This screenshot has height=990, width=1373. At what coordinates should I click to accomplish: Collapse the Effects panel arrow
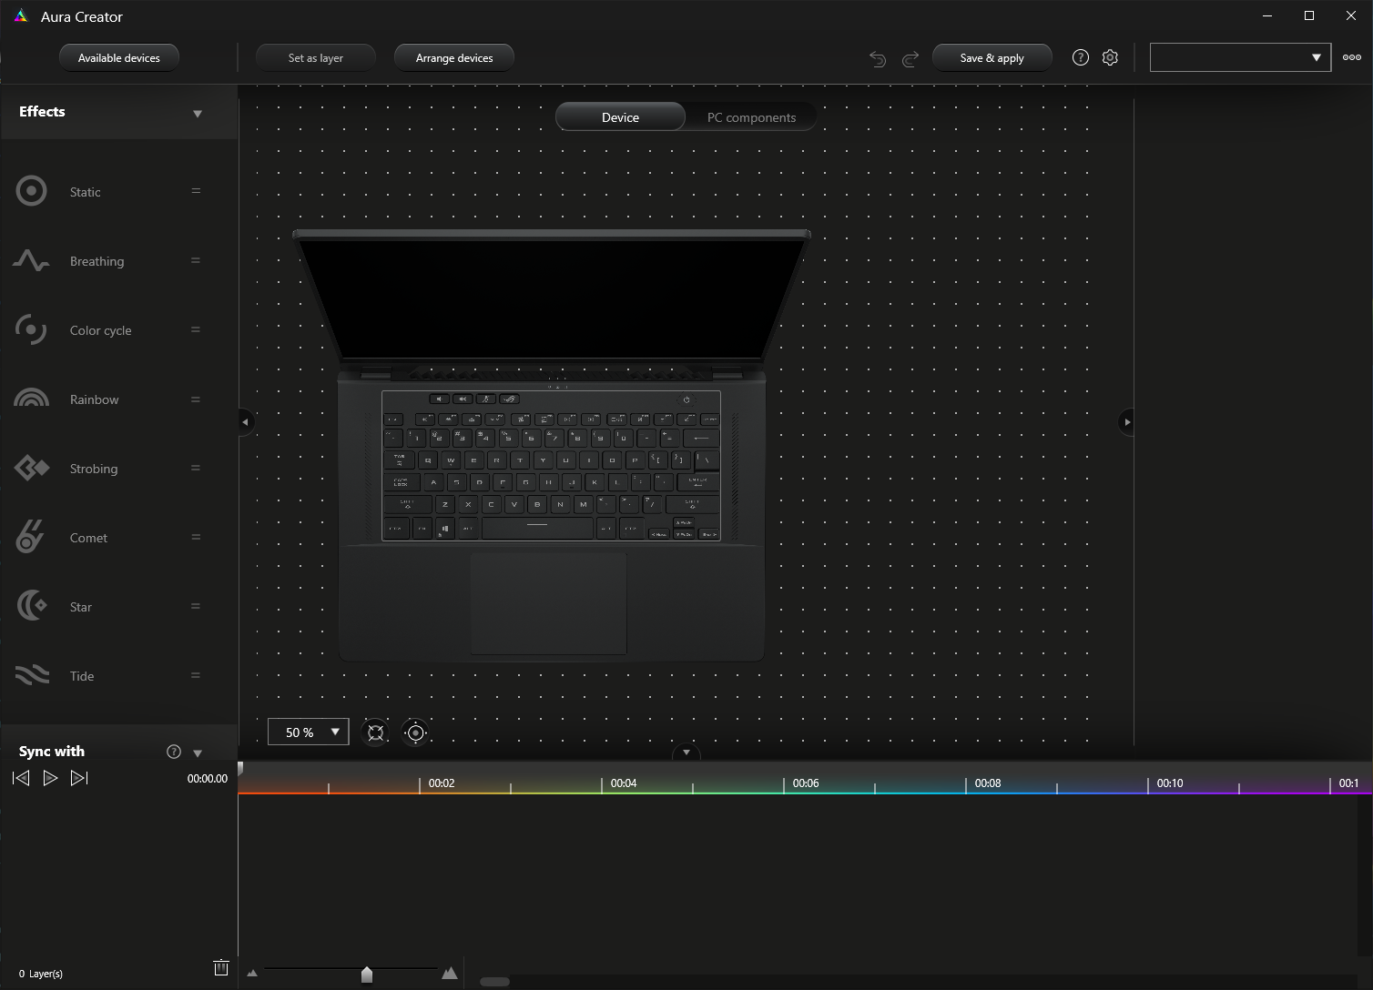pyautogui.click(x=198, y=114)
